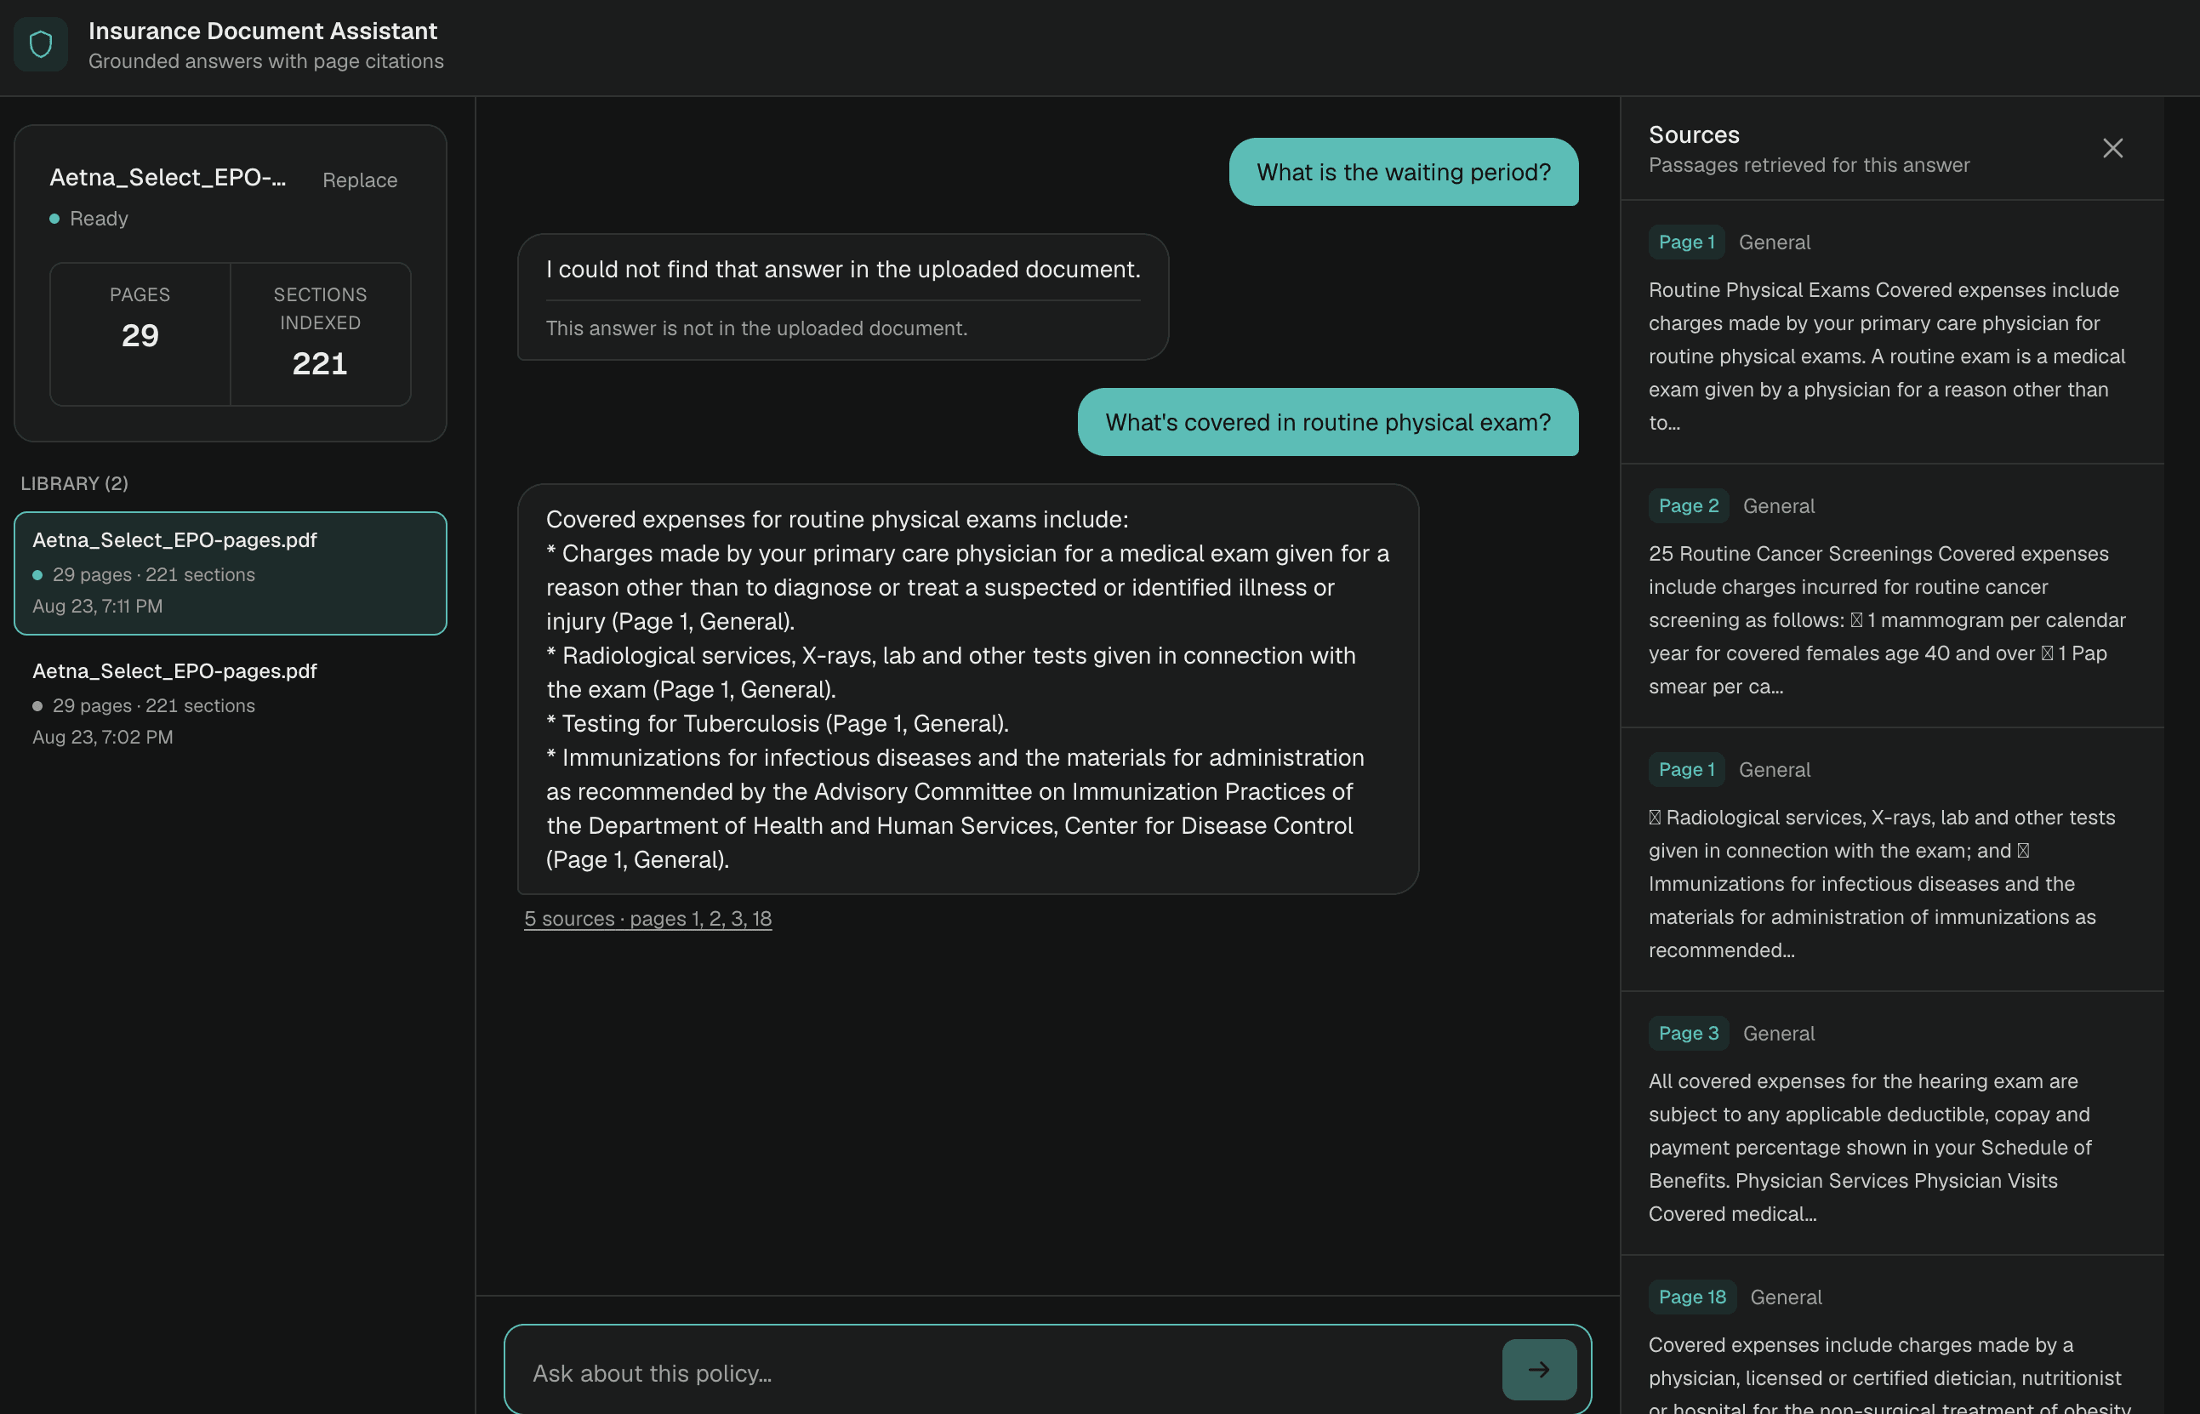Click 'Page 1' badge above Radiological services passage
This screenshot has width=2200, height=1414.
tap(1686, 769)
